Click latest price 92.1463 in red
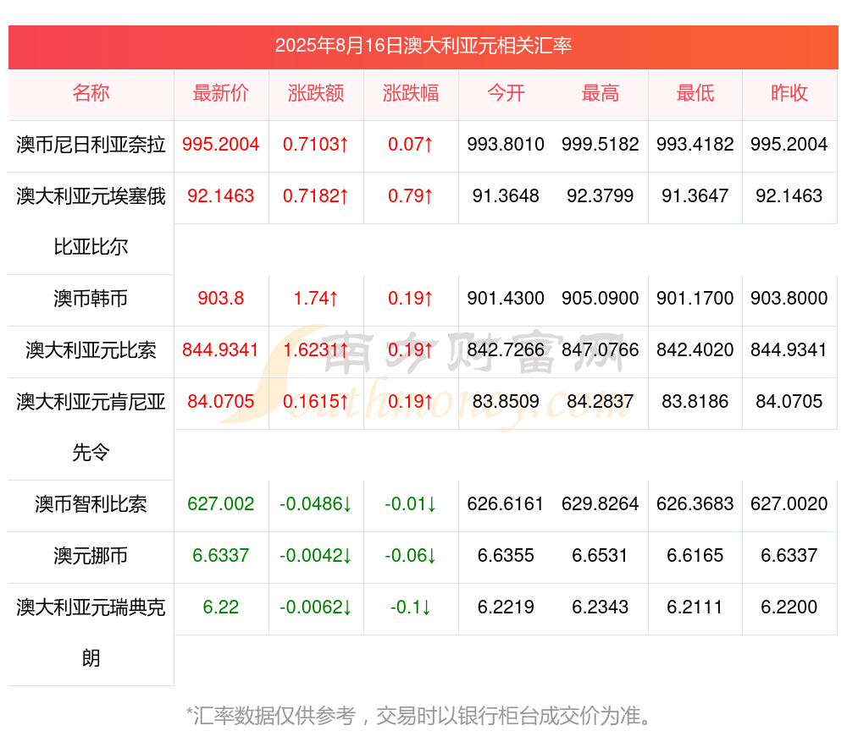Image resolution: width=847 pixels, height=742 pixels. coord(221,195)
